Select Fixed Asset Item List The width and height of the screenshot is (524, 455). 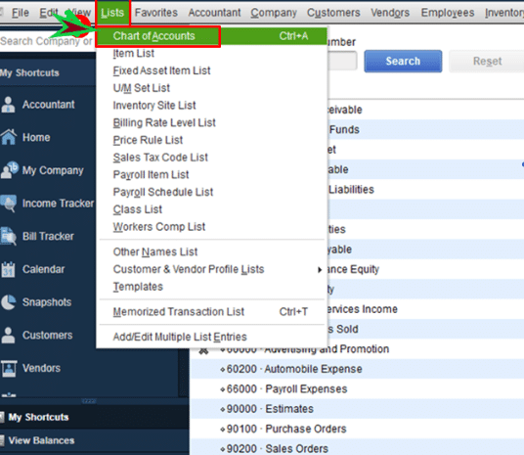[x=211, y=70]
